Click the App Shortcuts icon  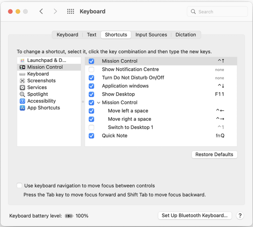pos(22,108)
